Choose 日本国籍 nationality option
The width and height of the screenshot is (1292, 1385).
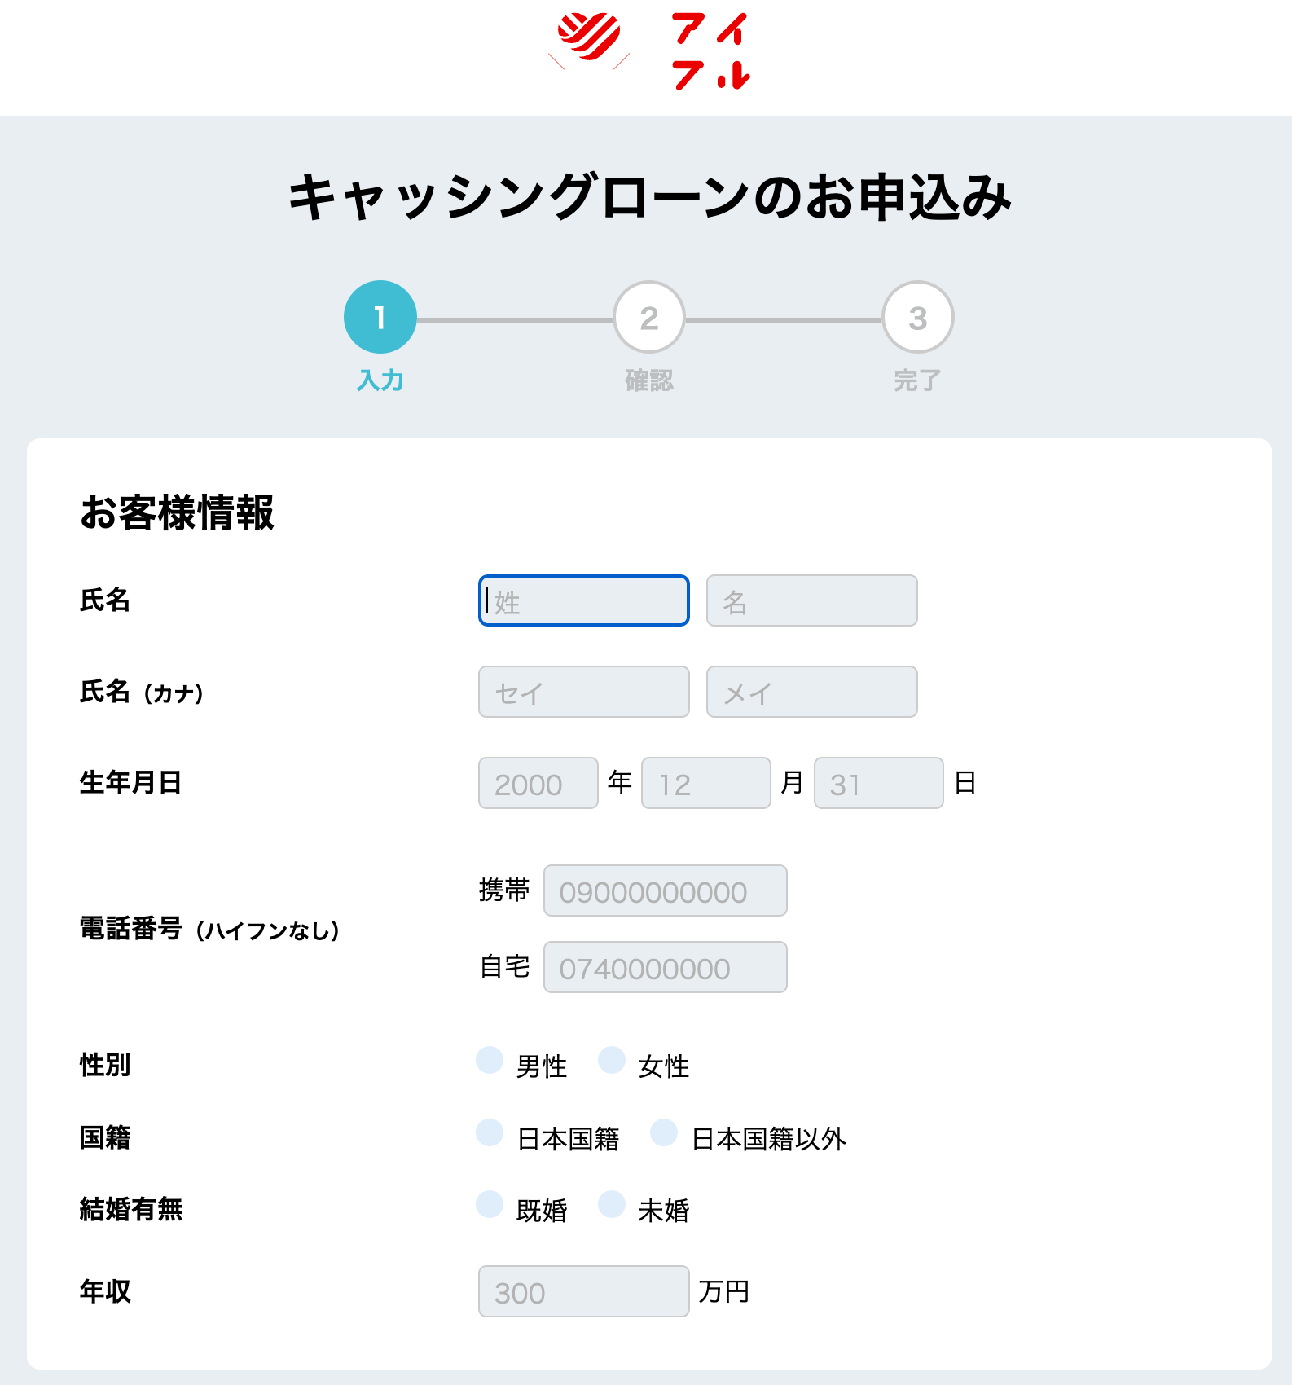coord(490,1132)
